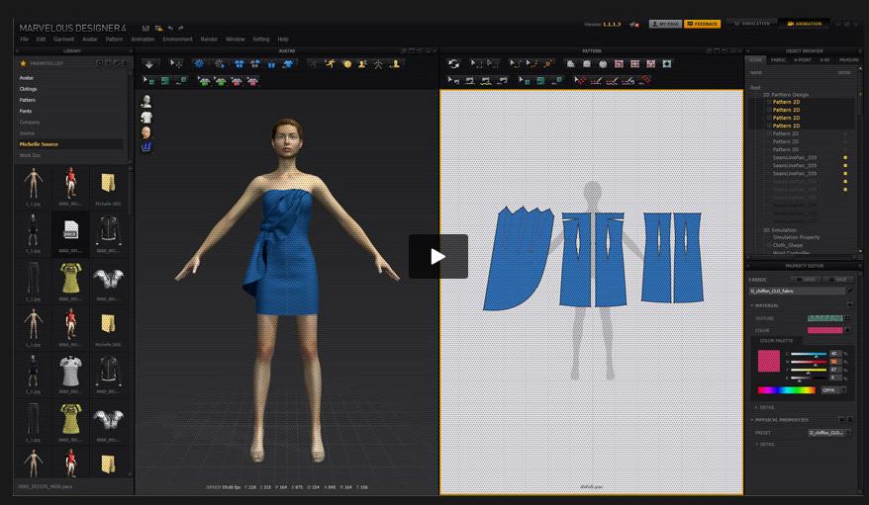The width and height of the screenshot is (869, 505).
Task: Toggle visibility dot for second SeamLinePair_339
Action: 845,165
